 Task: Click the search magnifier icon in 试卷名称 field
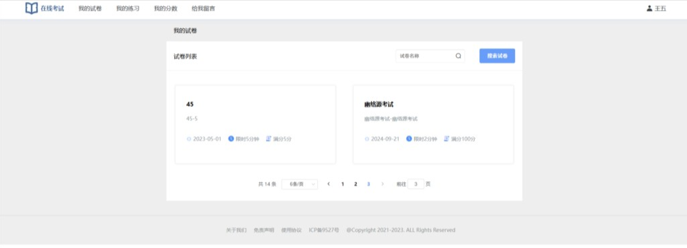coord(458,56)
